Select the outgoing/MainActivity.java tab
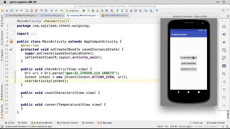This screenshot has width=230, height=129. 83,15
